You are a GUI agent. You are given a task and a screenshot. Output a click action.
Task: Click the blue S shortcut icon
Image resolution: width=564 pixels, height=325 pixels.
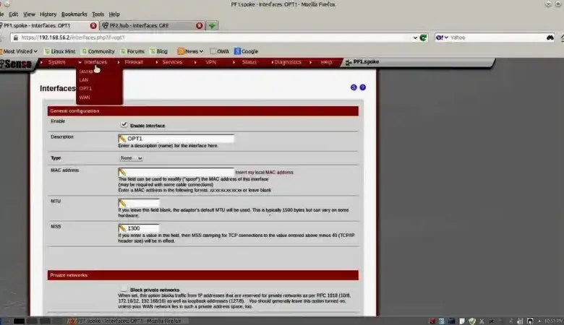pyautogui.click(x=354, y=87)
